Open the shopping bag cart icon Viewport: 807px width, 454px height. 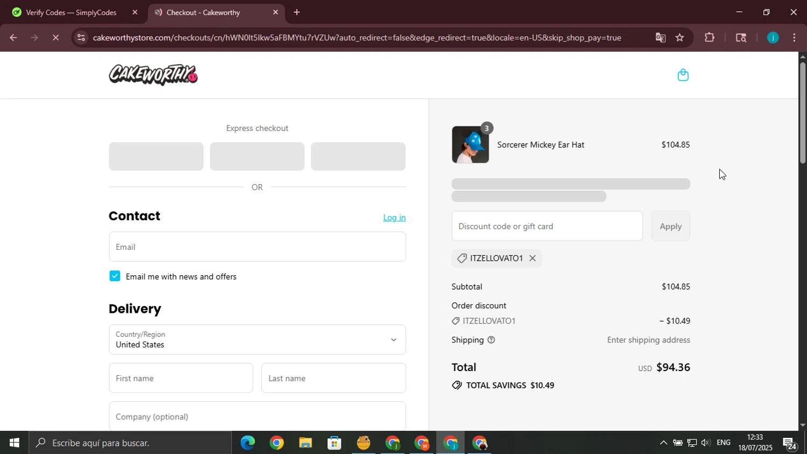(x=683, y=75)
